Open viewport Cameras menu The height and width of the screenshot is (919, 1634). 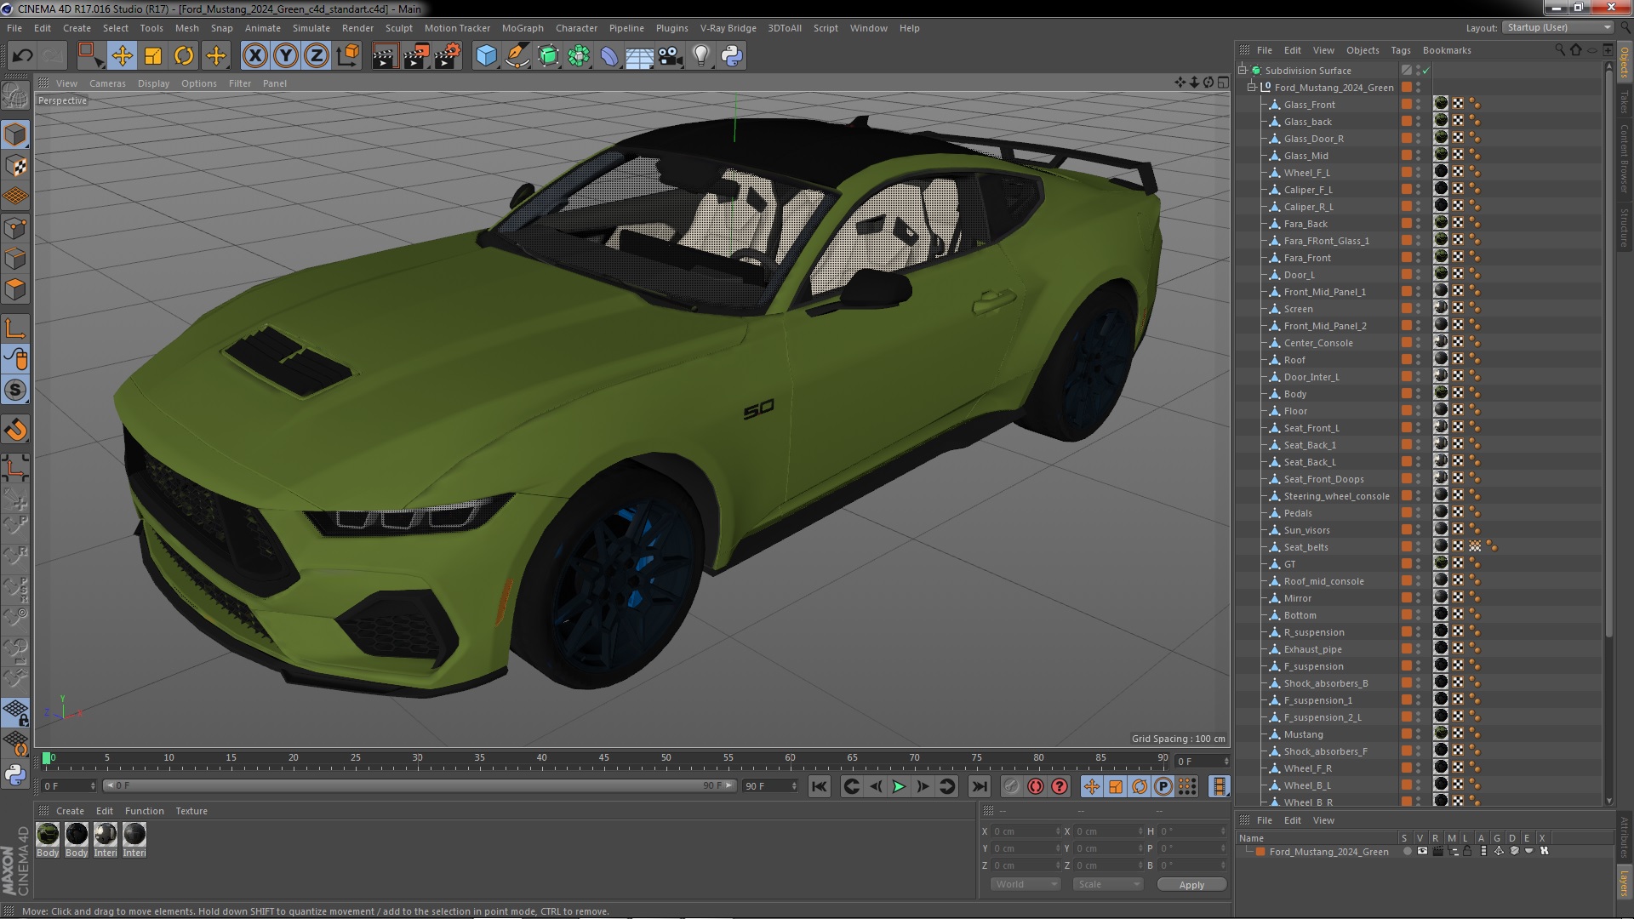(x=107, y=83)
